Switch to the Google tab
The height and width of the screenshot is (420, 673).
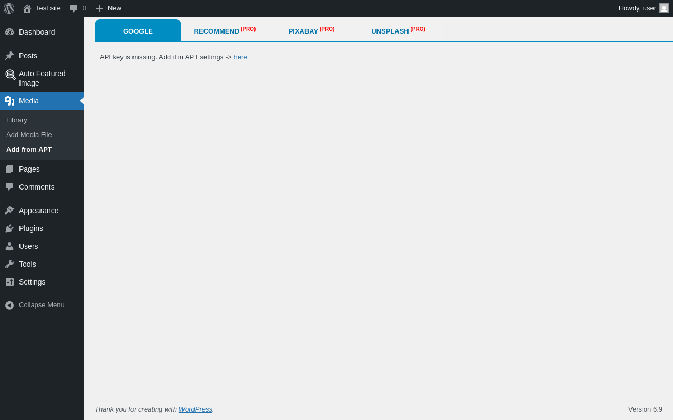(x=138, y=31)
